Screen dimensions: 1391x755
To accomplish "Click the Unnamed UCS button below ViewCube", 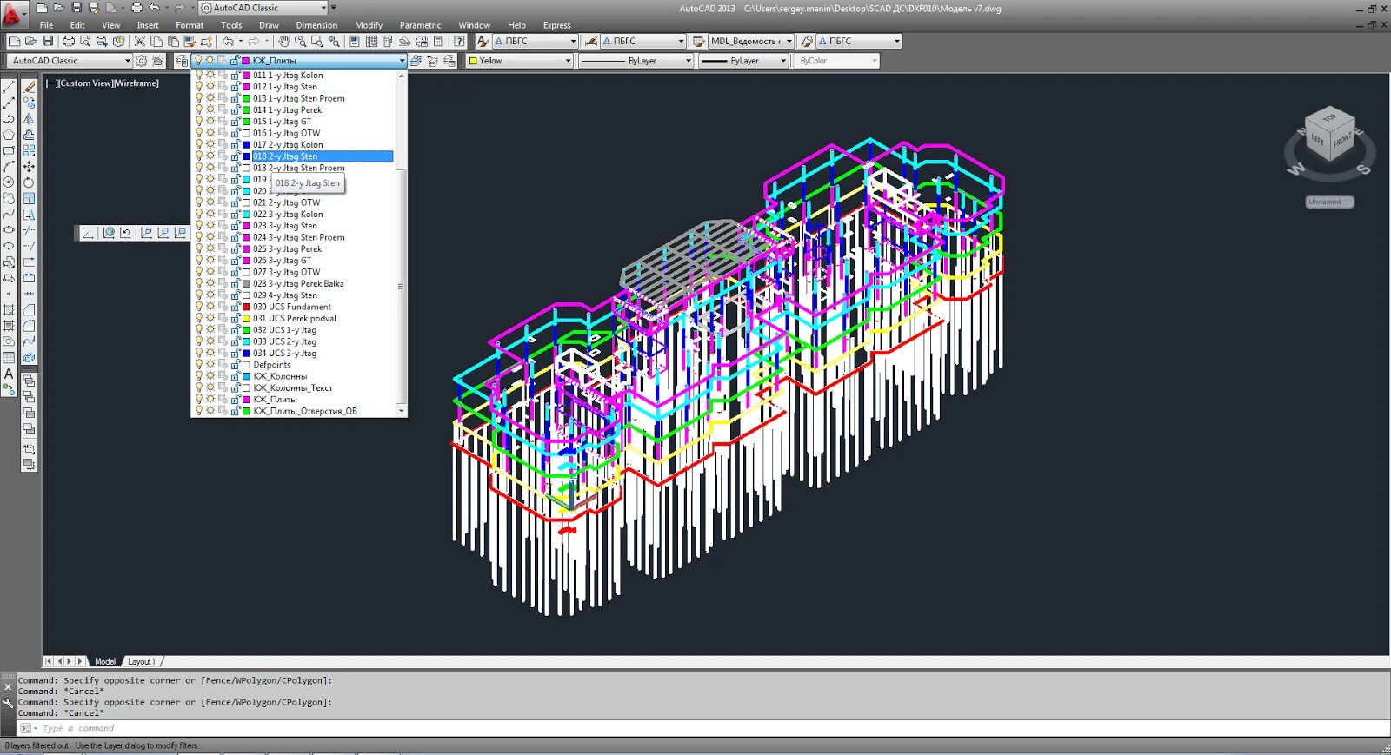I will coord(1329,202).
